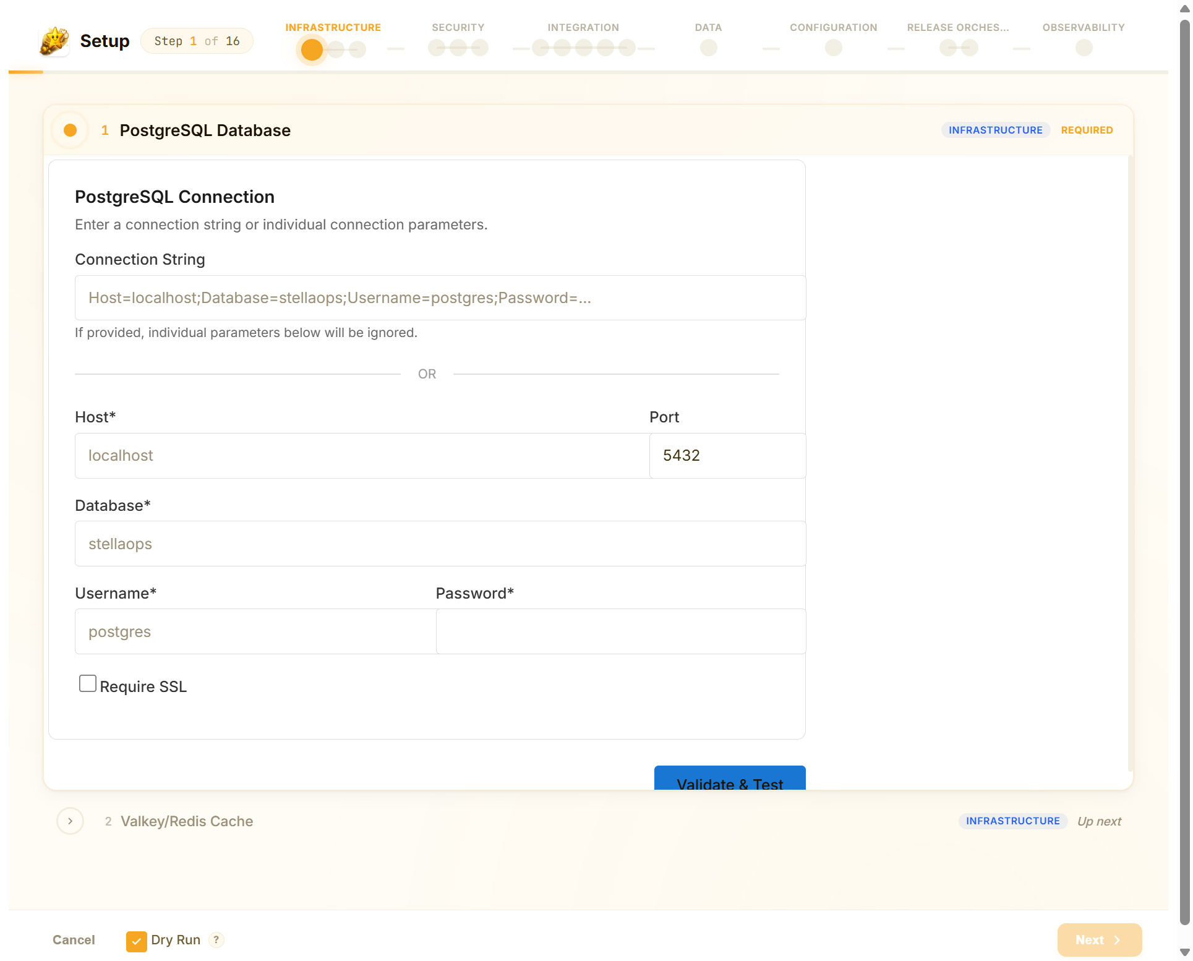
Task: Toggle the Dry Run checkbox
Action: coord(136,941)
